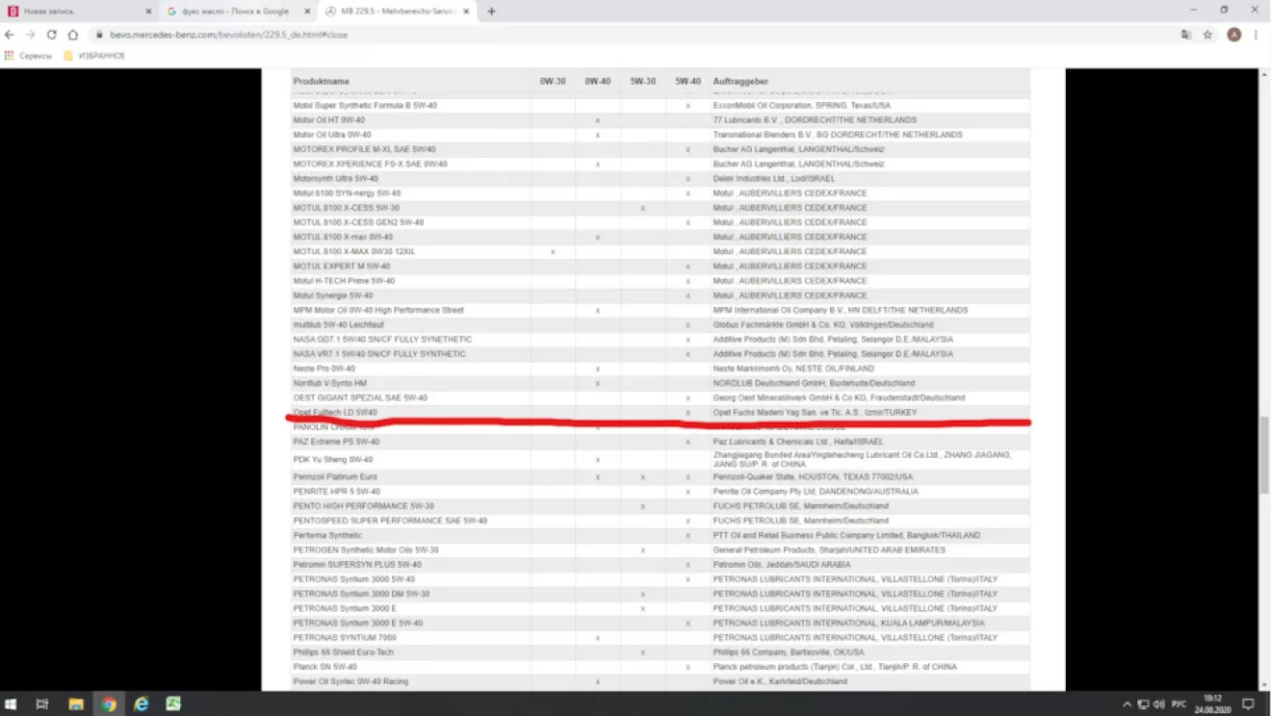Viewport: 1271px width, 716px height.
Task: Close the Google search tab
Action: pyautogui.click(x=308, y=12)
